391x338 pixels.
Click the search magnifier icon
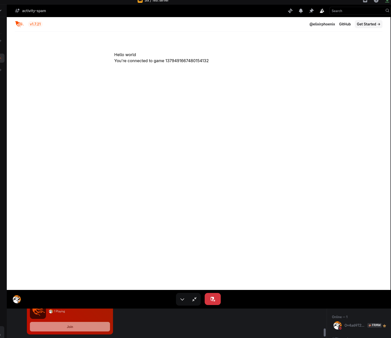387,11
